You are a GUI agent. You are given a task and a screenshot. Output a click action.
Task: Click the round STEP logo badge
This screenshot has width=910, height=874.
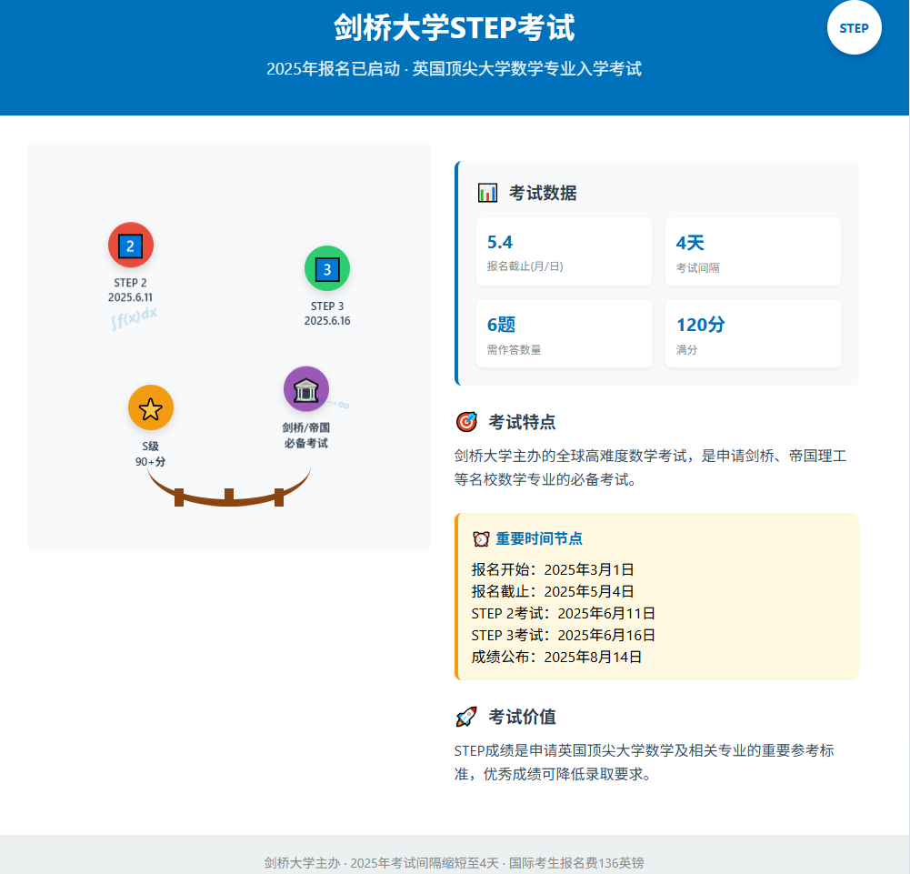pyautogui.click(x=854, y=27)
